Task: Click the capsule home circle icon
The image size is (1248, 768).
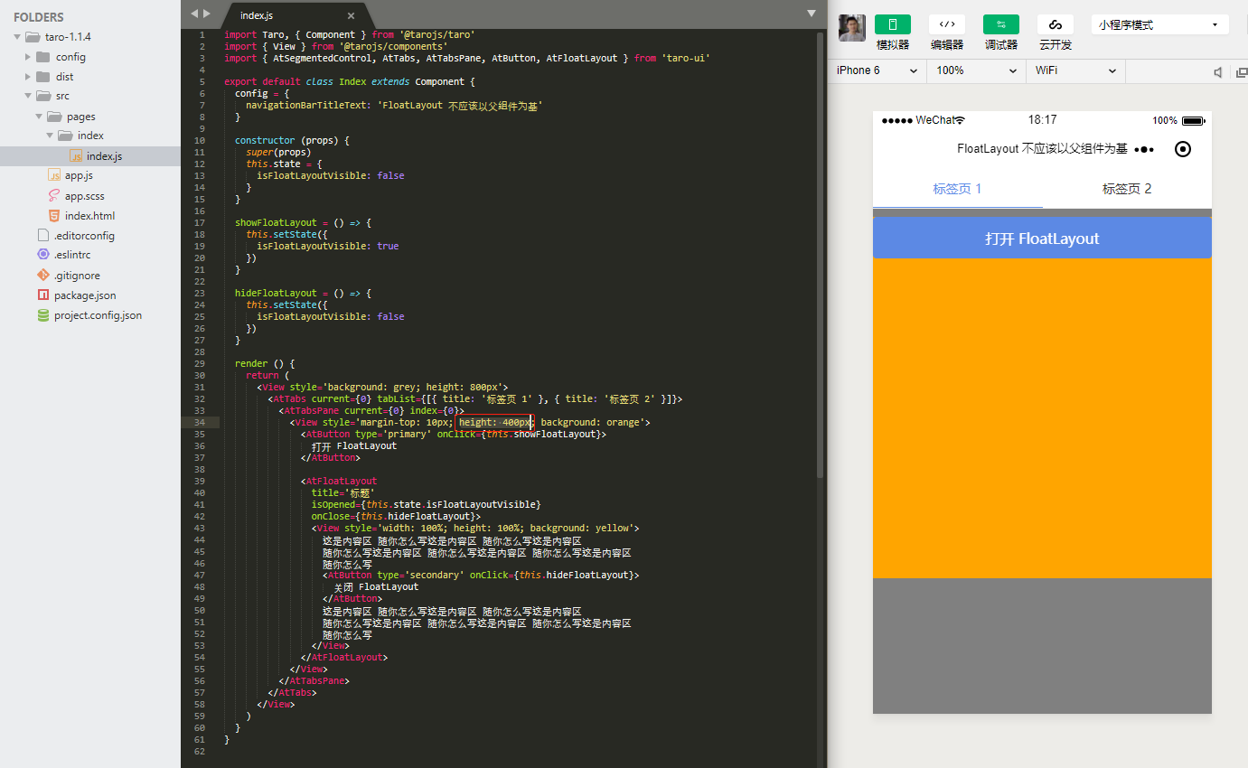Action: click(1183, 149)
